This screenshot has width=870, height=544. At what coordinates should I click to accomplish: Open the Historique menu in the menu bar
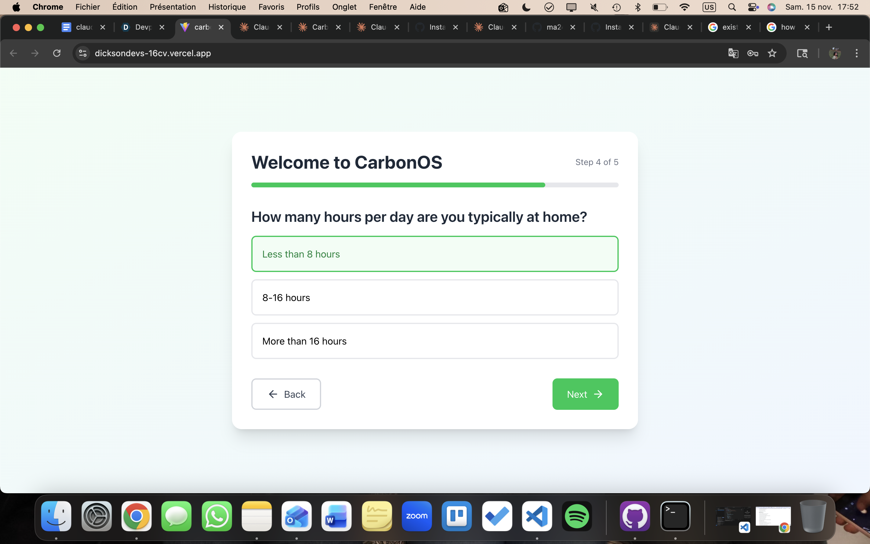pyautogui.click(x=227, y=7)
